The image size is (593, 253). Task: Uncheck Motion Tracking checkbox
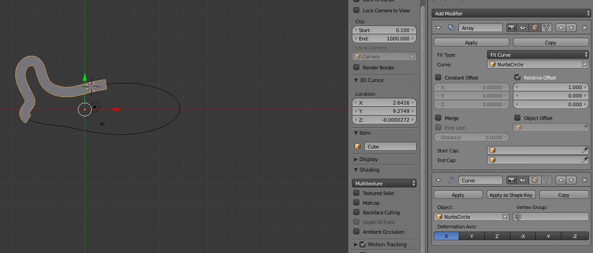click(362, 245)
